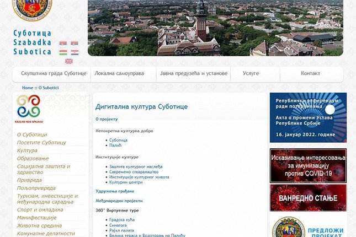Switch language using the Croatian flag

click(x=75, y=52)
